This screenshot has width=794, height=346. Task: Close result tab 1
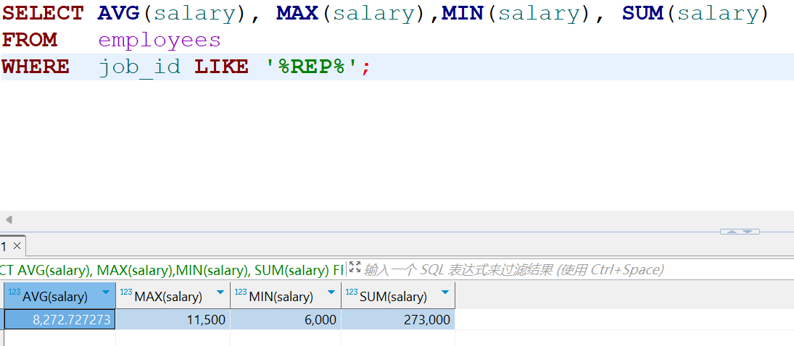click(x=17, y=246)
